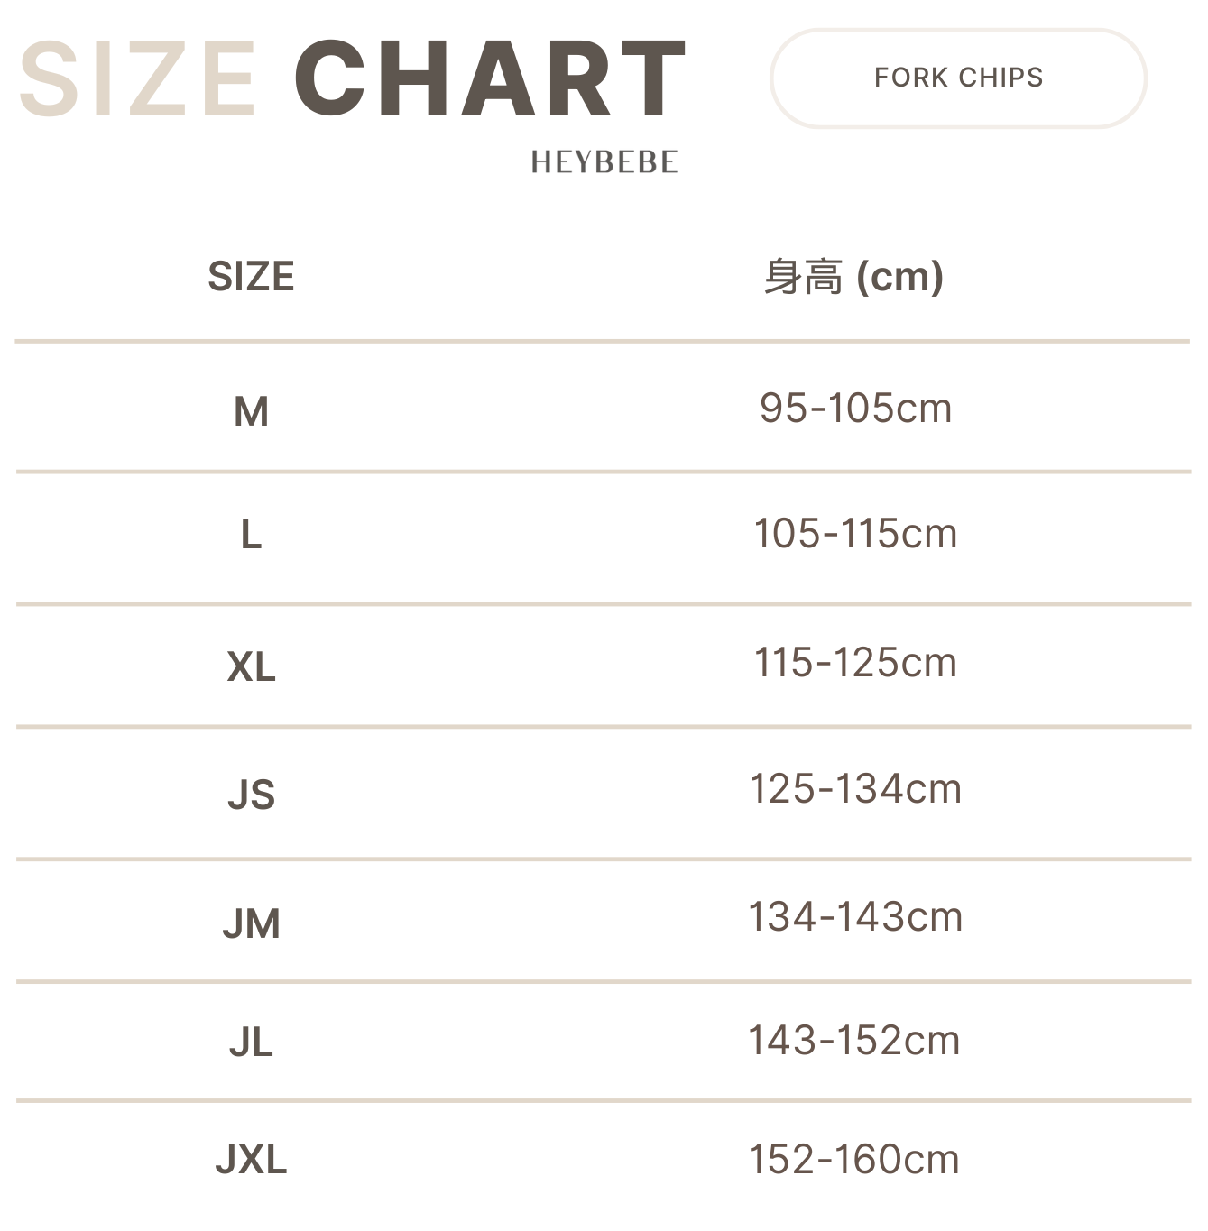The width and height of the screenshot is (1208, 1231).
Task: Select the JXL size label
Action: pos(251,1160)
